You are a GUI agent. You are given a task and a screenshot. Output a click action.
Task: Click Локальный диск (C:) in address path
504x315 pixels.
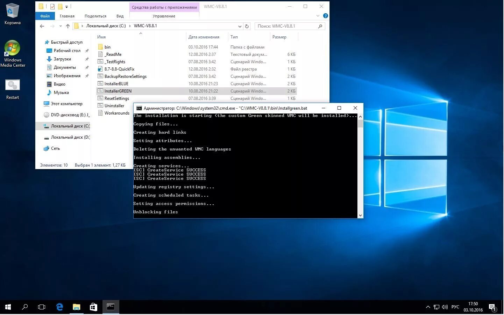[x=106, y=26]
